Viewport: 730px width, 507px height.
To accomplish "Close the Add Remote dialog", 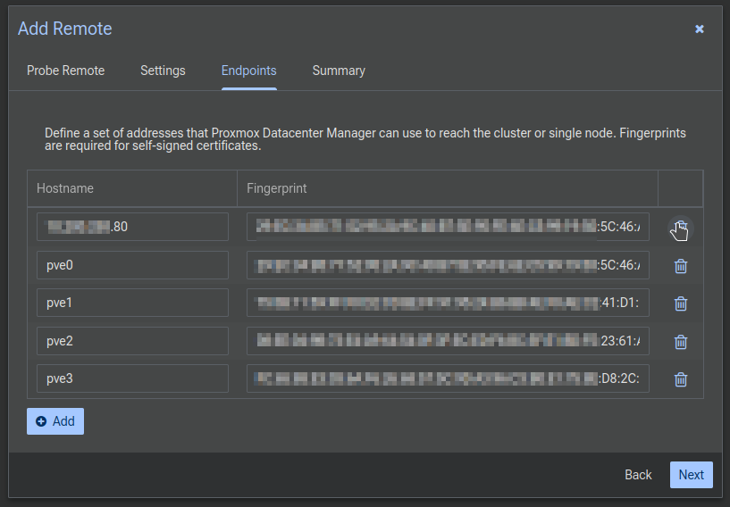I will [700, 29].
